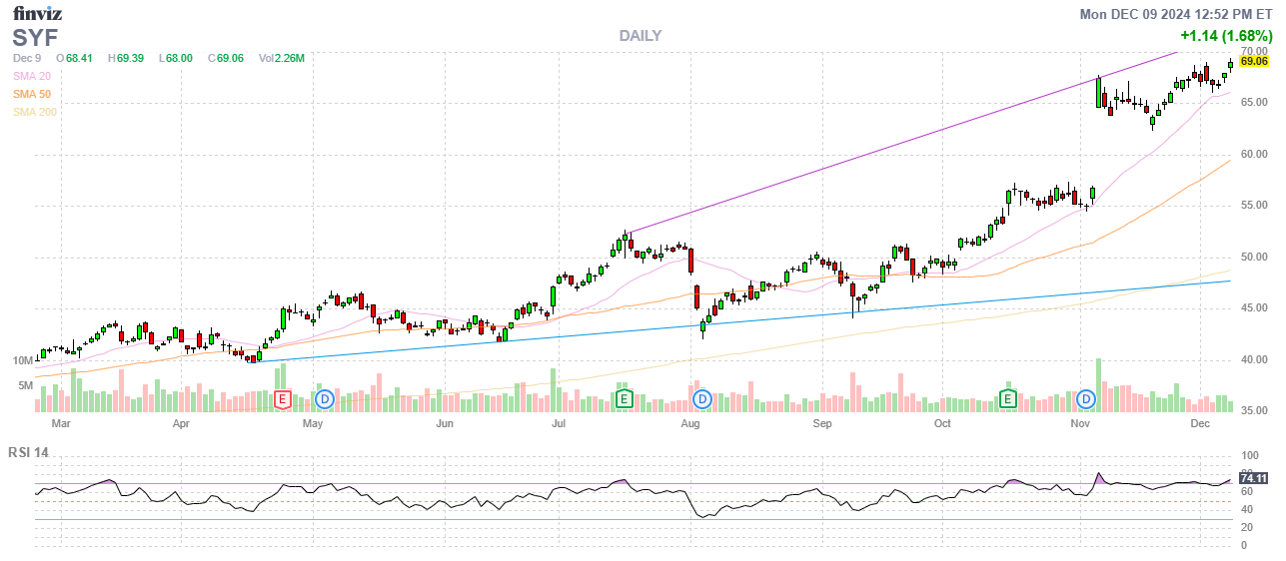Select the dividend D marker in early August
Image resolution: width=1286 pixels, height=561 pixels.
[x=702, y=399]
